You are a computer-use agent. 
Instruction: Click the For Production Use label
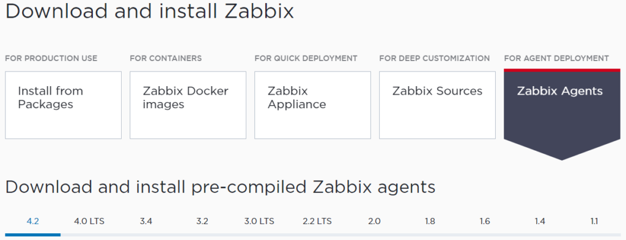pos(51,59)
